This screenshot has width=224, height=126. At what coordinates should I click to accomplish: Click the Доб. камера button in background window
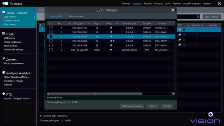(x=212, y=17)
